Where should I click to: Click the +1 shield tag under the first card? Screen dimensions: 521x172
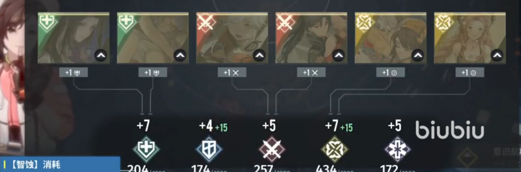pyautogui.click(x=73, y=73)
